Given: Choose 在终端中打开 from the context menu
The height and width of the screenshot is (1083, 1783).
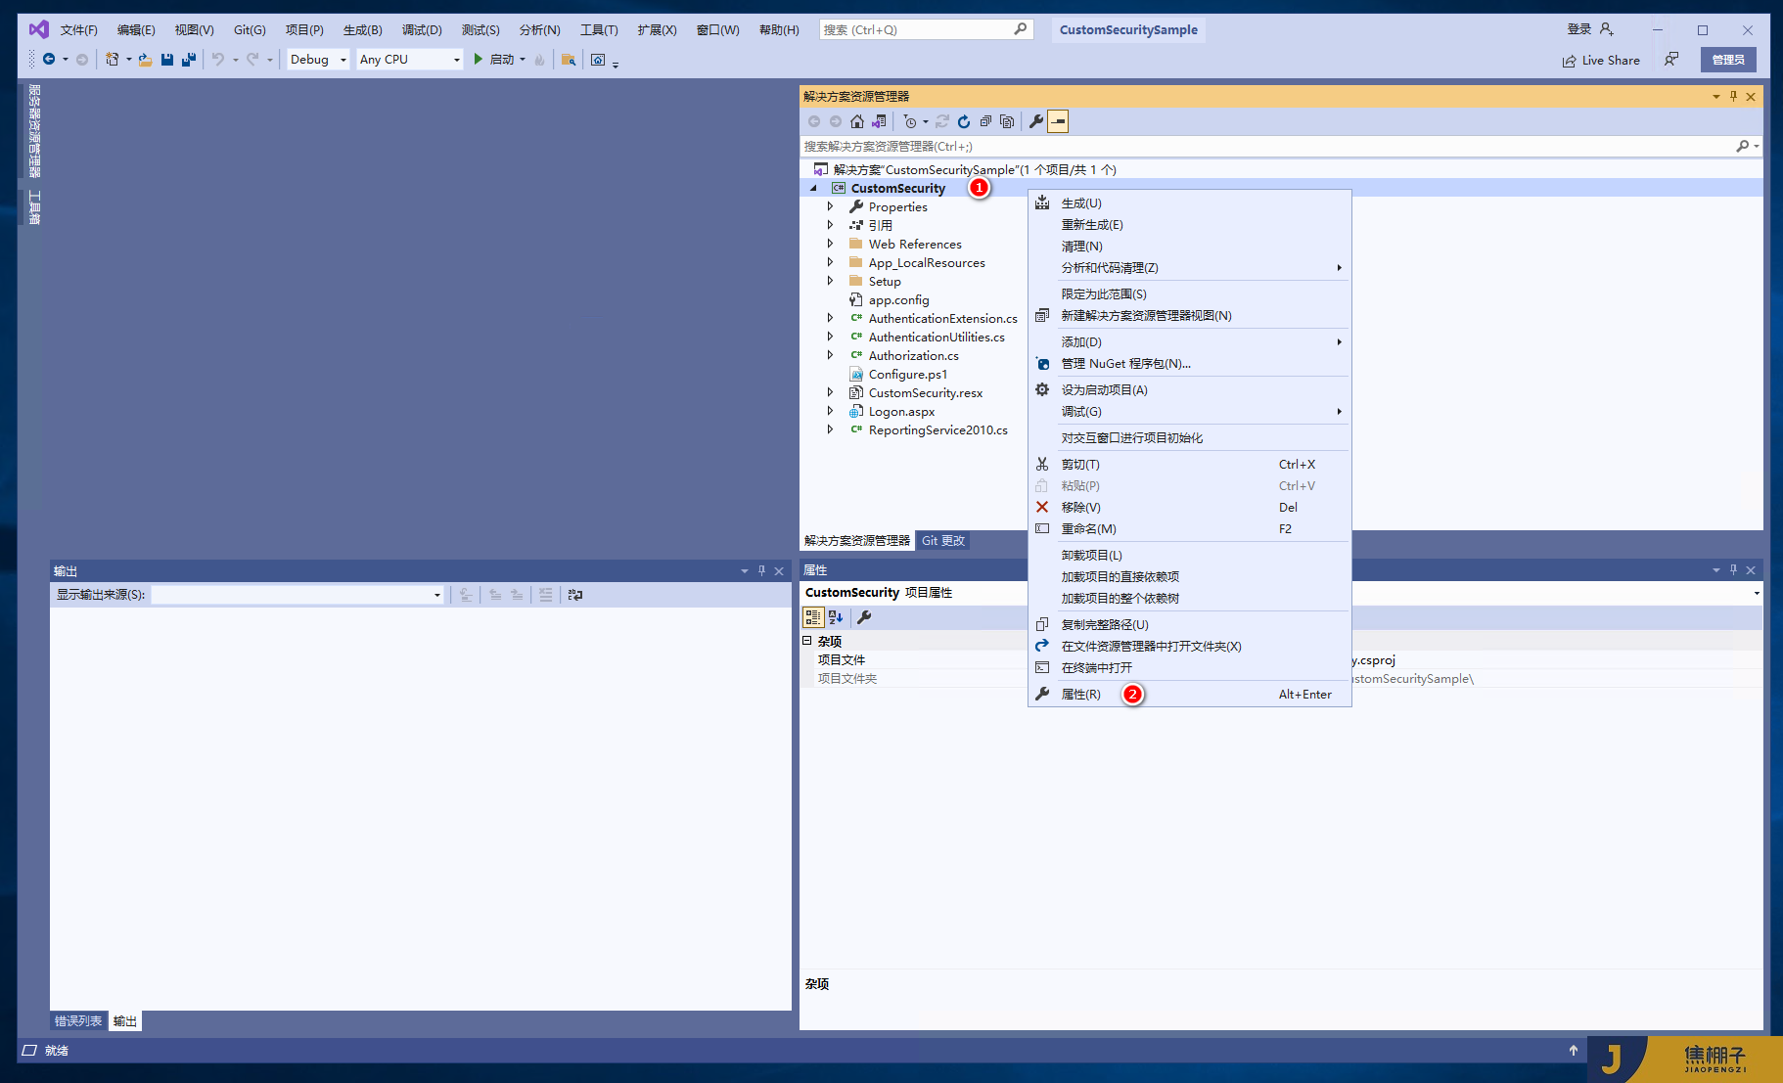Looking at the screenshot, I should [x=1190, y=668].
